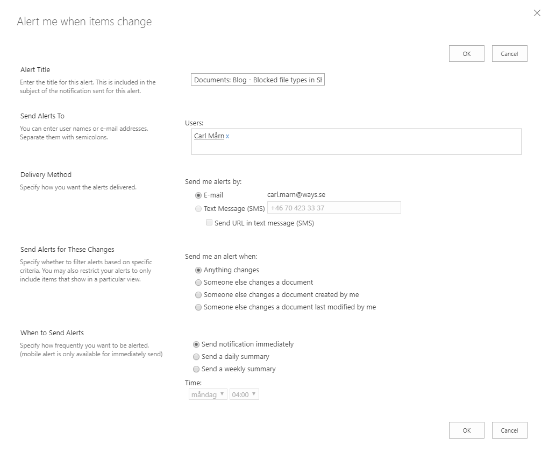
Task: Remove Carl Mårn from the Users field
Action: click(x=226, y=136)
